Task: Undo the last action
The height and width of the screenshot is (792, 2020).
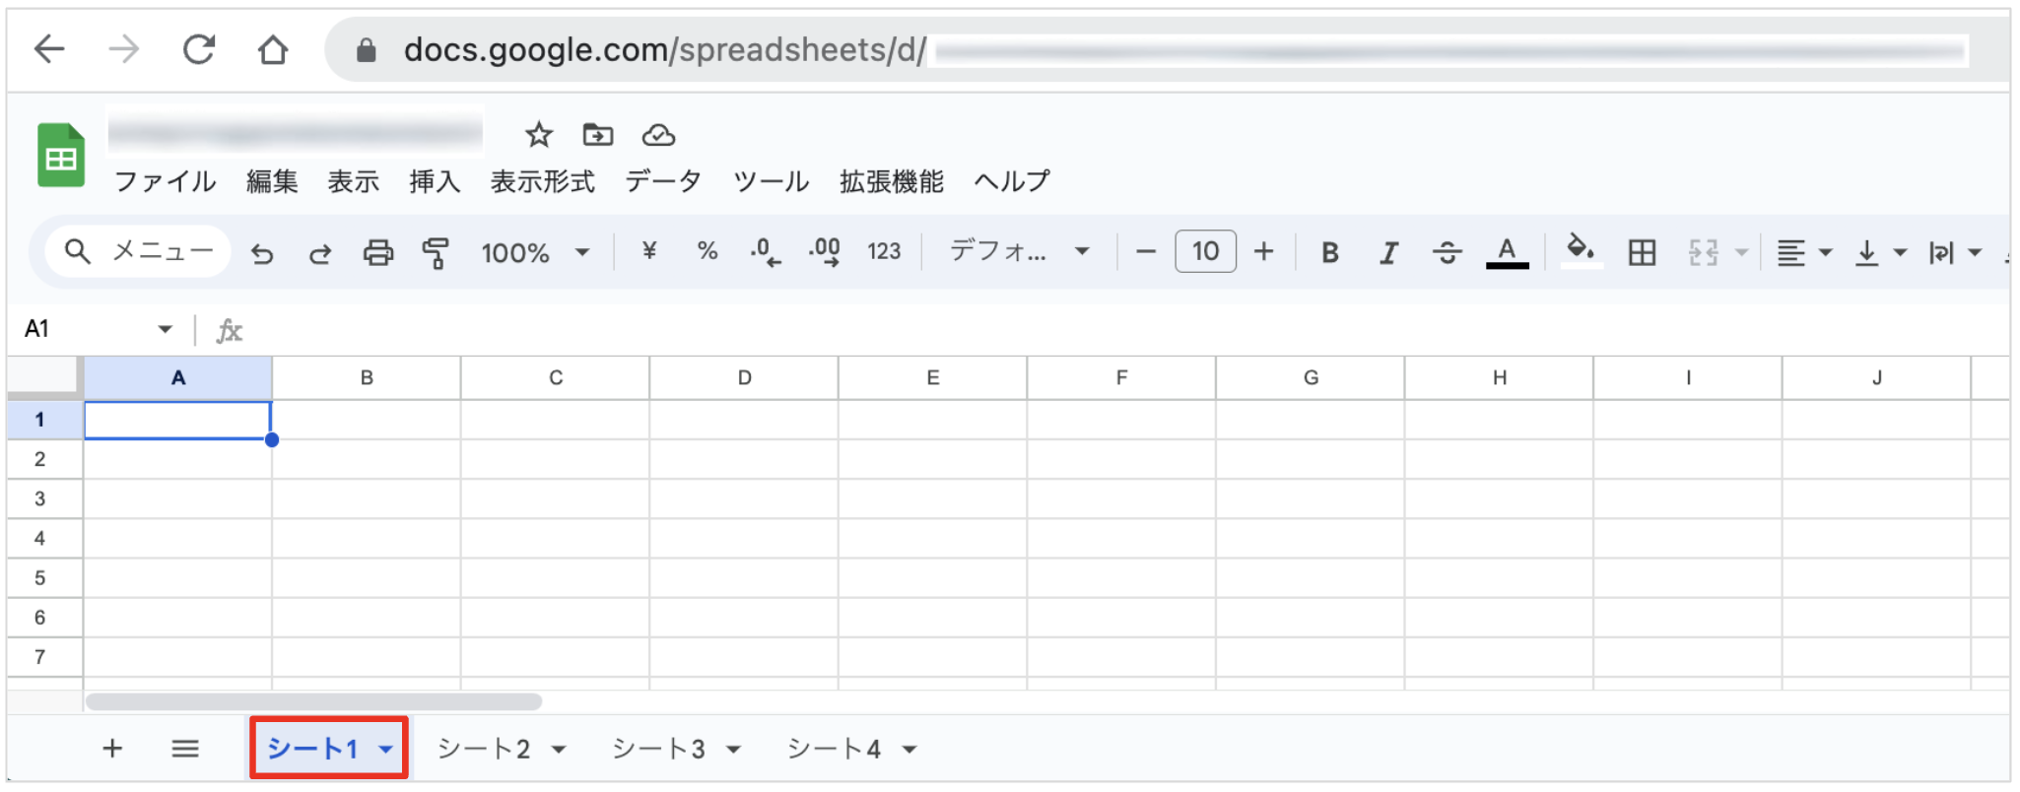Action: 261,253
